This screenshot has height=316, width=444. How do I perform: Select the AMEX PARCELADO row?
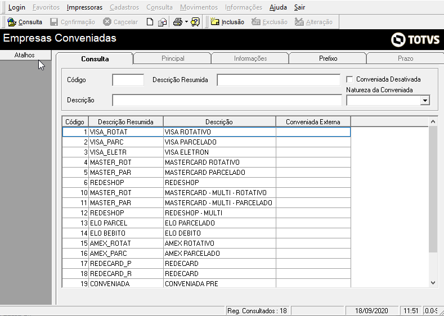pyautogui.click(x=206, y=254)
